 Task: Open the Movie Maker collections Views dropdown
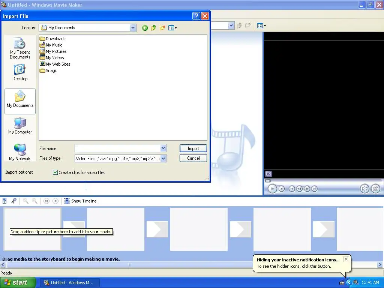click(261, 25)
